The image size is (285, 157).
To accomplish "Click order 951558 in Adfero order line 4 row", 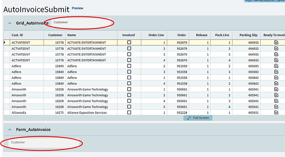I will pos(182,83).
